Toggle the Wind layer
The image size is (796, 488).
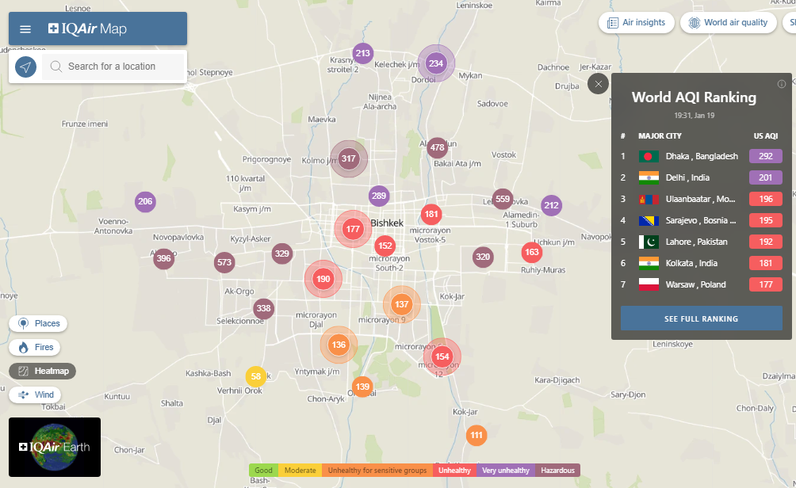(36, 395)
